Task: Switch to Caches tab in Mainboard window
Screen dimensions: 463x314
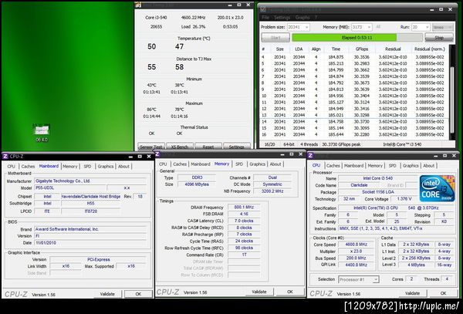Action: (28, 167)
